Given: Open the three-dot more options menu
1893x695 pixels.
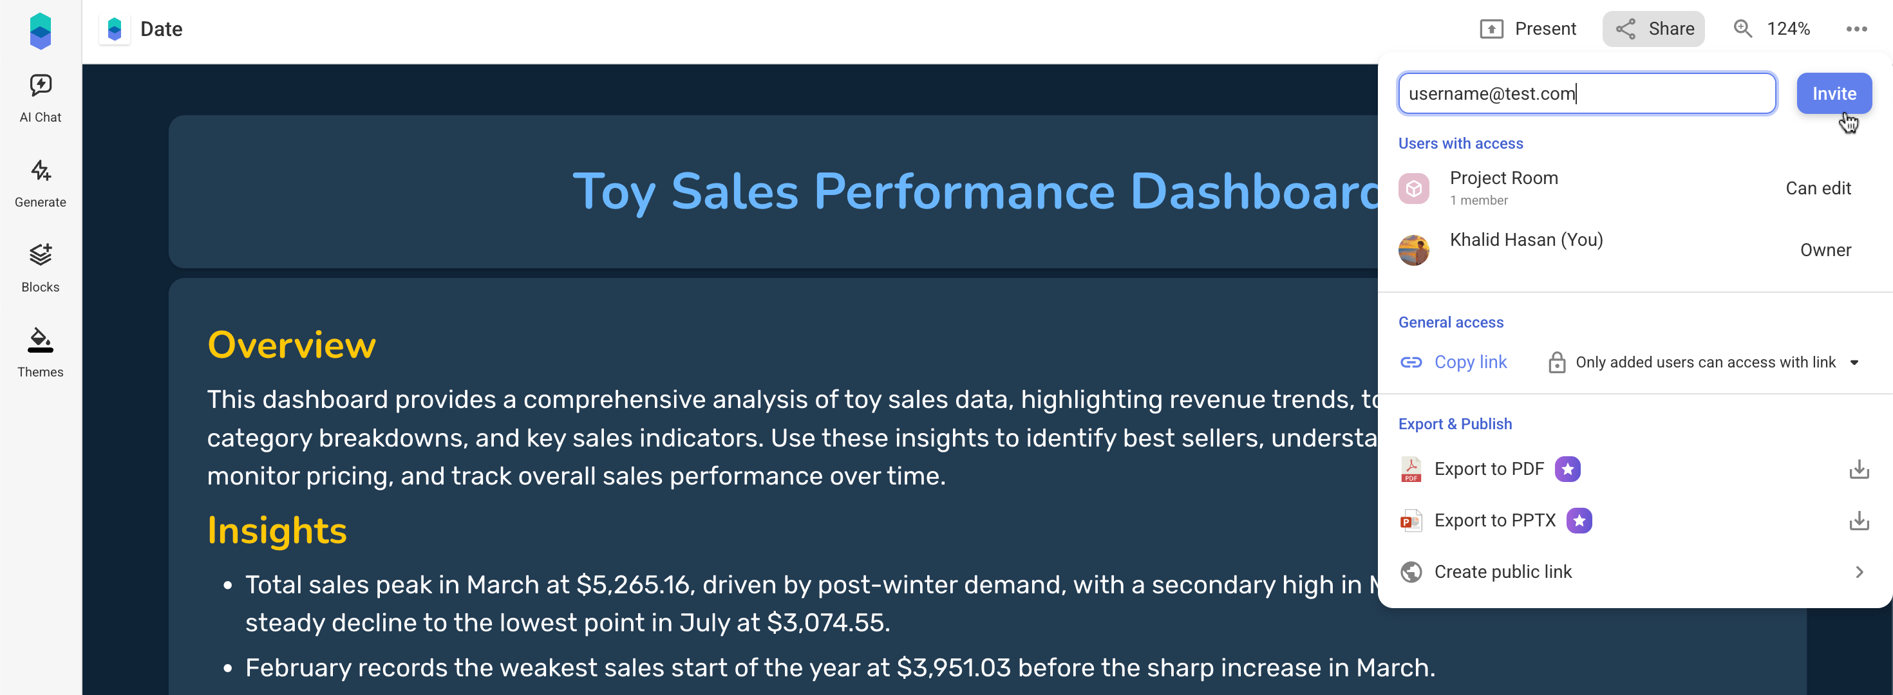Looking at the screenshot, I should coord(1856,29).
